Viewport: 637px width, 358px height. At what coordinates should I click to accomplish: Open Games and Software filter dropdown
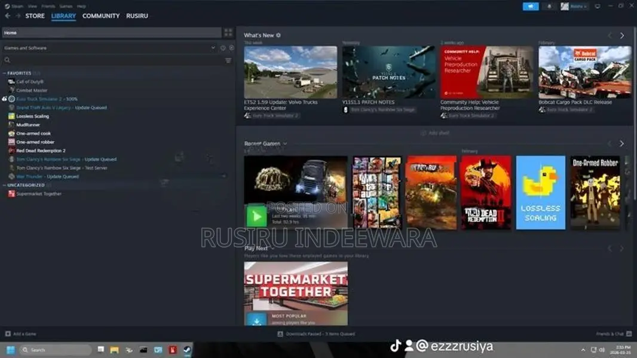pos(110,48)
